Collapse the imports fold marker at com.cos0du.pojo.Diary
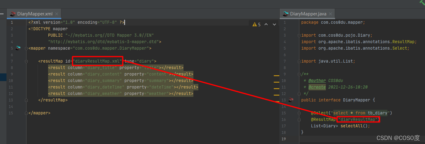This screenshot has height=144, width=425. (x=299, y=35)
